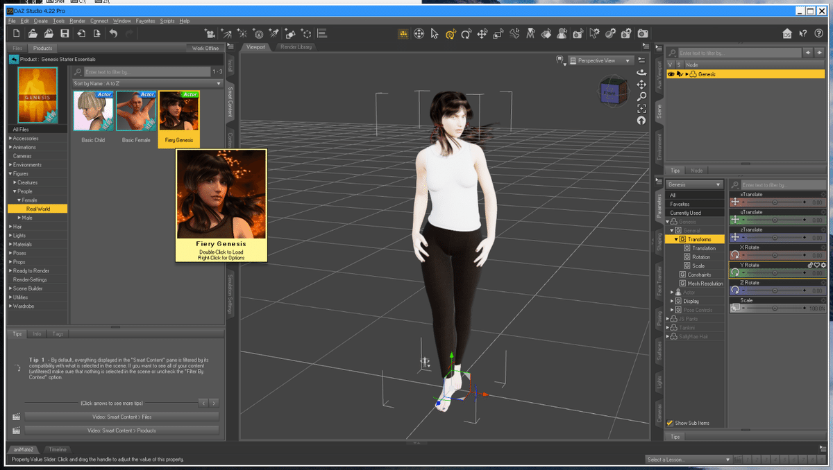The image size is (833, 470).
Task: Click the Smart Content filter text field
Action: [x=147, y=71]
